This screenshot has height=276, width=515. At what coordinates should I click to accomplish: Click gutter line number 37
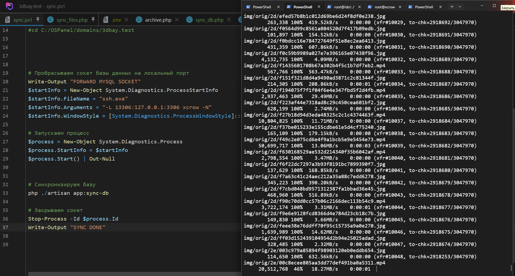(x=5, y=227)
